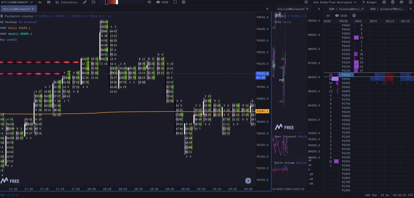Image resolution: width=414 pixels, height=198 pixels.
Task: Select the VWAP Daily indicator label
Action: pyautogui.click(x=15, y=28)
